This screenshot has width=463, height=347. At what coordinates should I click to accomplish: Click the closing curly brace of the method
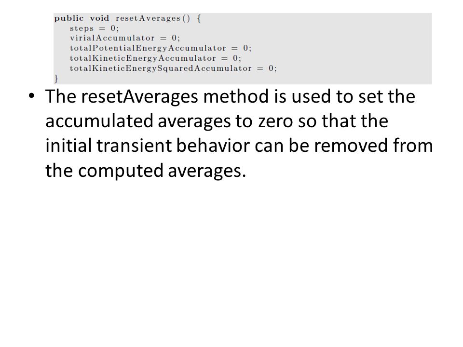point(56,79)
